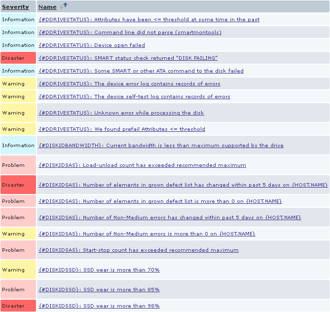Click Problem severity cell of 'SSD wear is more than 85%' row
This screenshot has width=330, height=312.
coord(18,289)
